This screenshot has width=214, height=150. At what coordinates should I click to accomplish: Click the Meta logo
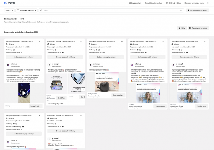pos(9,3)
